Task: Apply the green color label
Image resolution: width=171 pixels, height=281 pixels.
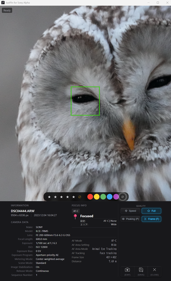Action: click(103, 197)
